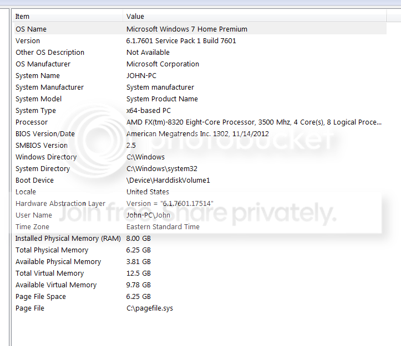Select the BIOS Version/Date row
The image size is (401, 346).
(x=45, y=133)
